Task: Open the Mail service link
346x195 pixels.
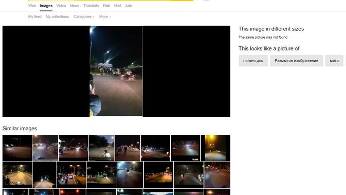Action: click(x=117, y=6)
